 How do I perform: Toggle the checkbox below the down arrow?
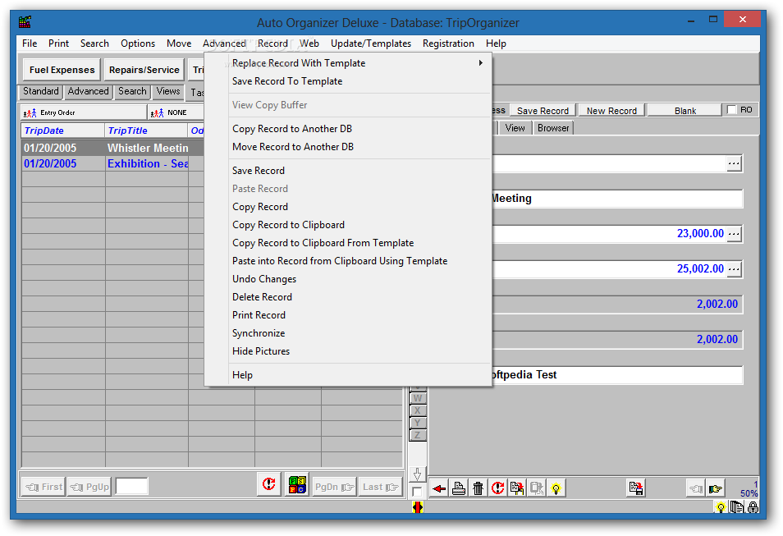[417, 492]
